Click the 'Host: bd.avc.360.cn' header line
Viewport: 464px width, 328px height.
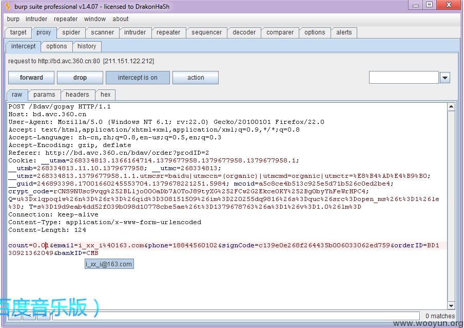point(47,114)
